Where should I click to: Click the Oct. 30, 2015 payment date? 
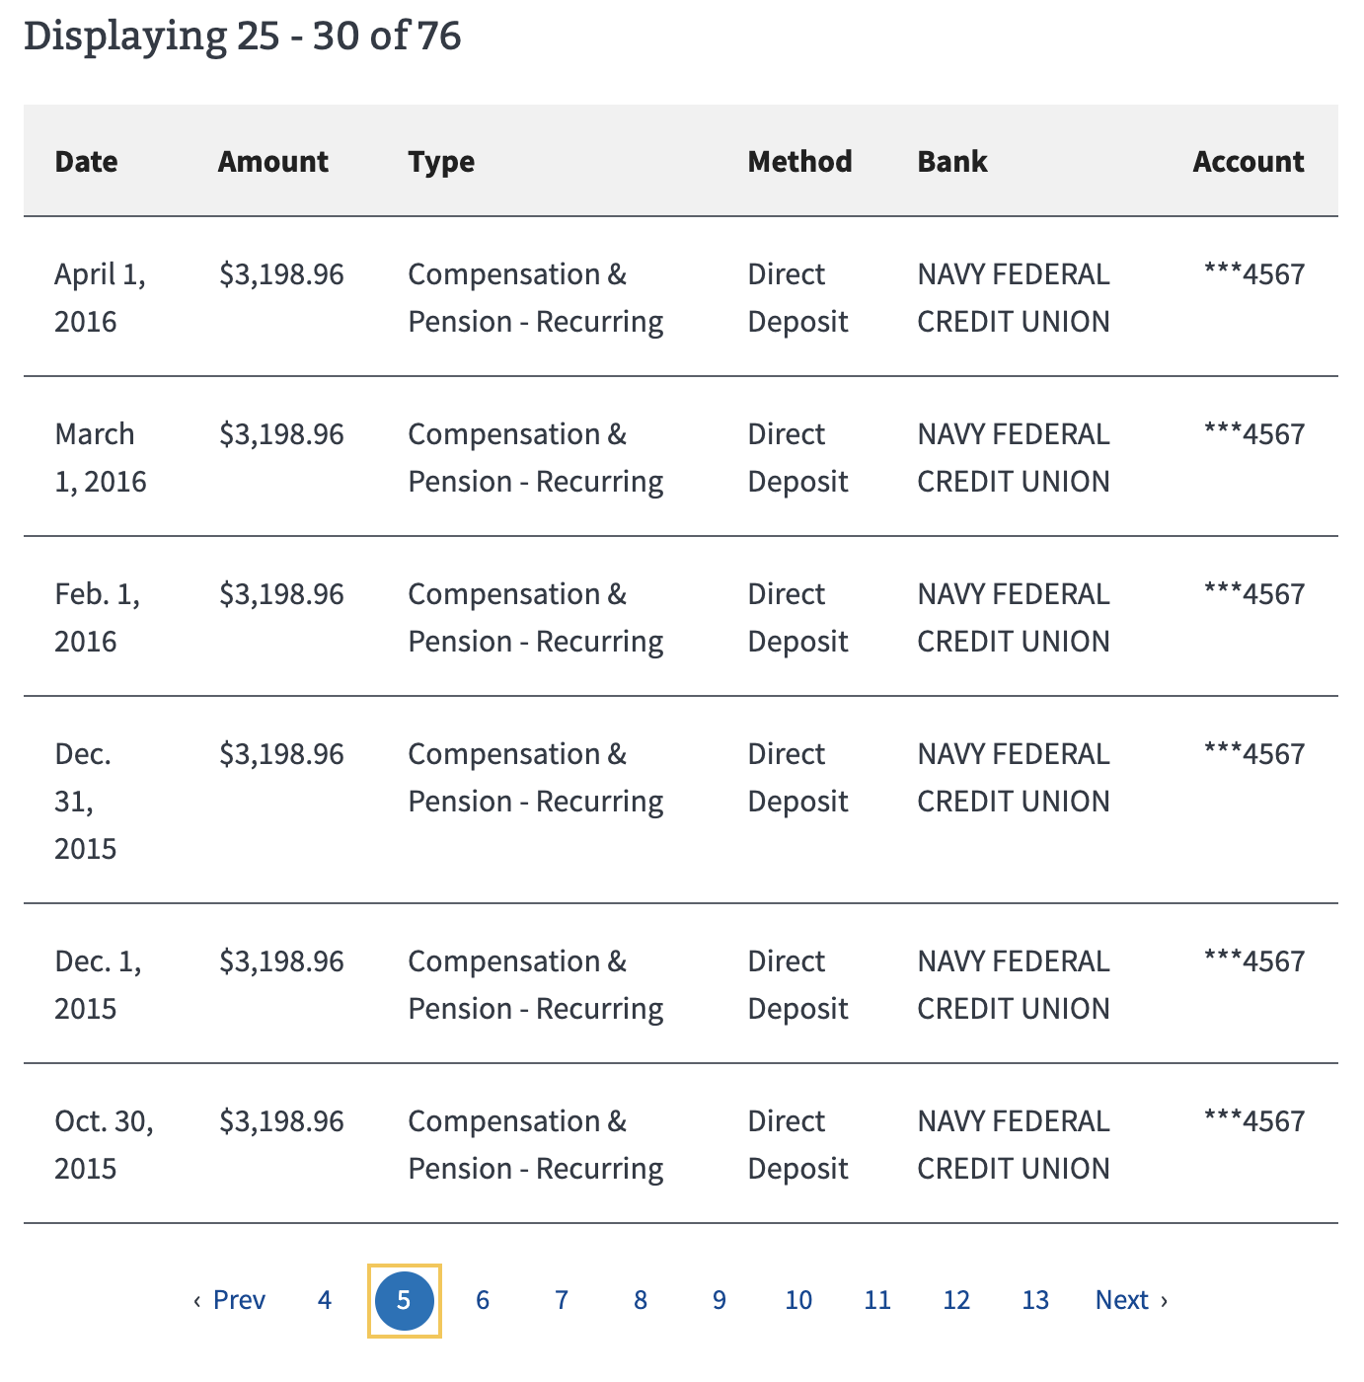[104, 1144]
